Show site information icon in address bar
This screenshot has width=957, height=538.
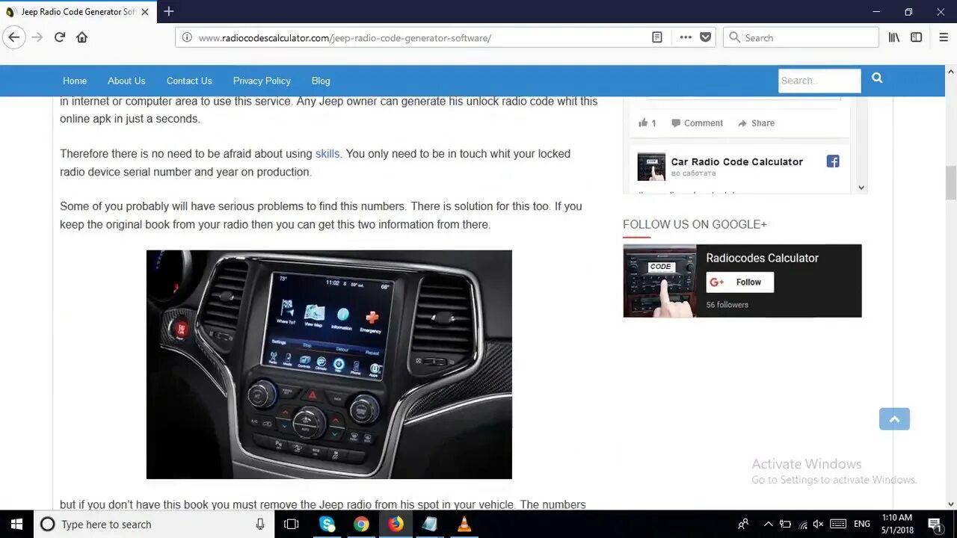(187, 37)
